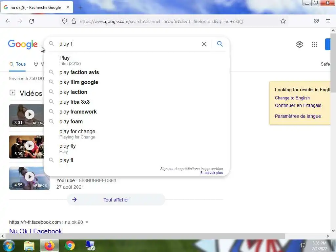336x252 pixels.
Task: Bookmark this page with the star icon
Action: coord(283,21)
